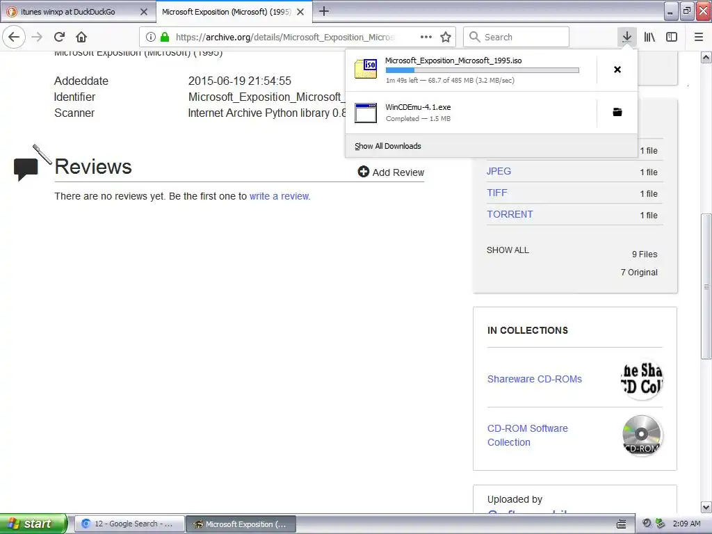
Task: Click the second system tray icon near the clock
Action: (x=661, y=524)
